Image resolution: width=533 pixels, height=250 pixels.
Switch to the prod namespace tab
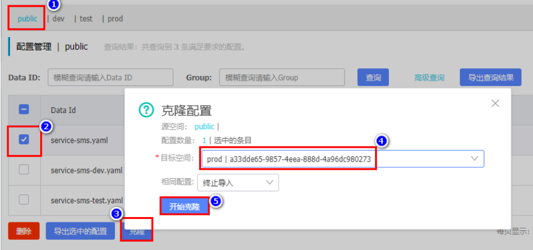[x=115, y=19]
